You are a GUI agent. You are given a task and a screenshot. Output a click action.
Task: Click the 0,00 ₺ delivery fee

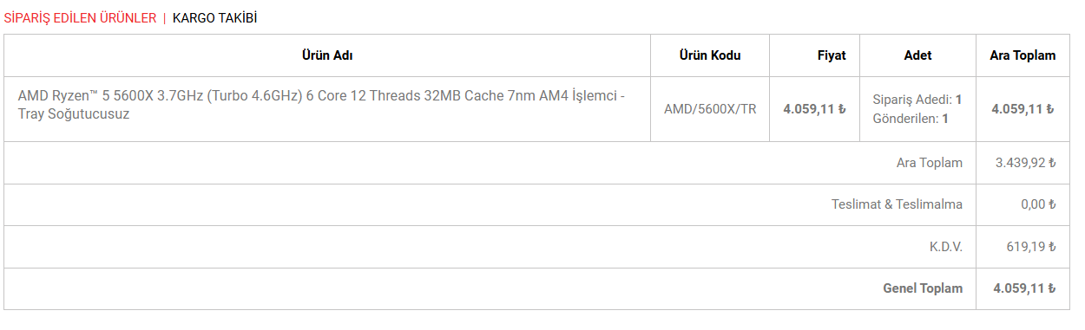pyautogui.click(x=1038, y=205)
